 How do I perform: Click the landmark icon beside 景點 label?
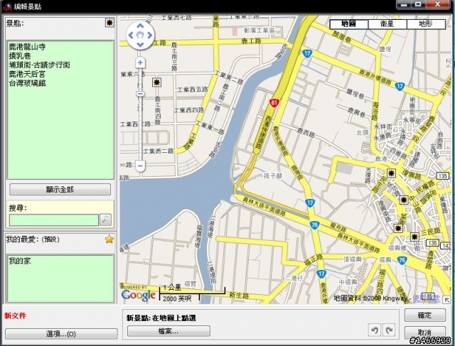109,23
